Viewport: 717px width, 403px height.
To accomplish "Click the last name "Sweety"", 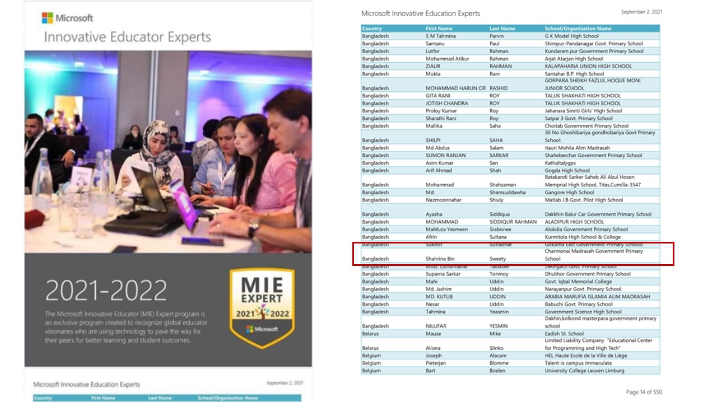I will coord(497,259).
